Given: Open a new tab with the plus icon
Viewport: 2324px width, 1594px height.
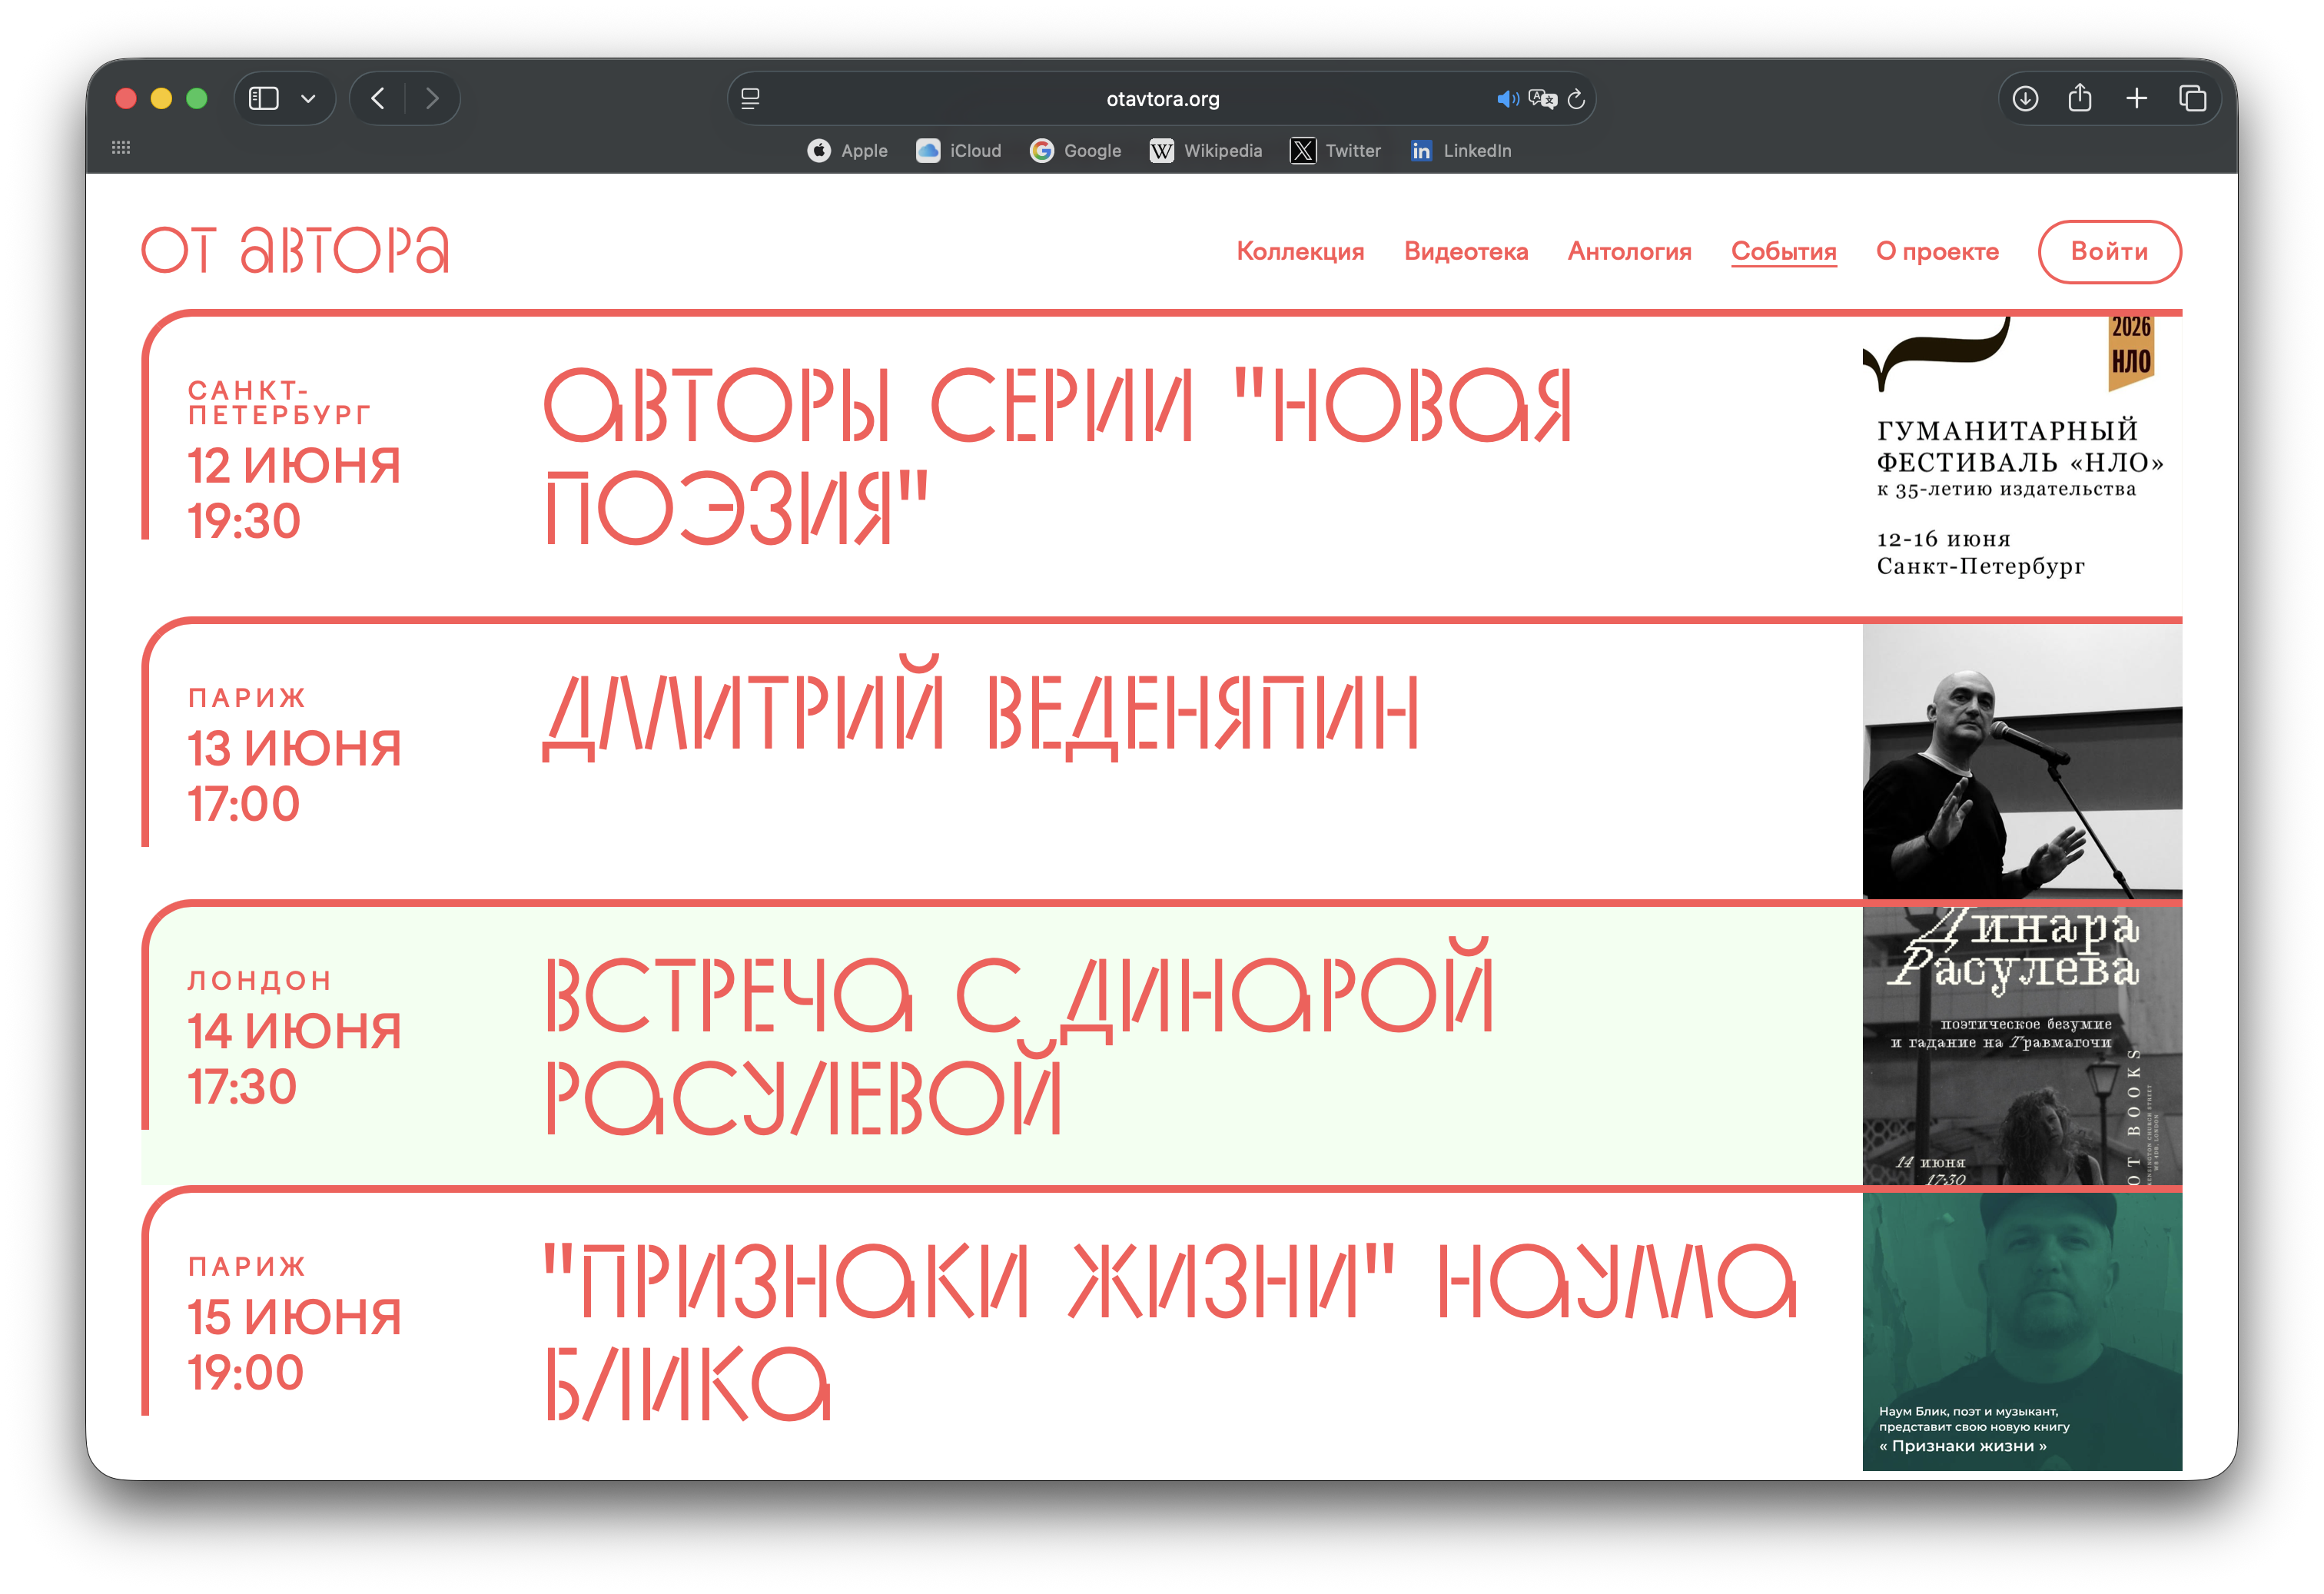Looking at the screenshot, I should 2137,98.
